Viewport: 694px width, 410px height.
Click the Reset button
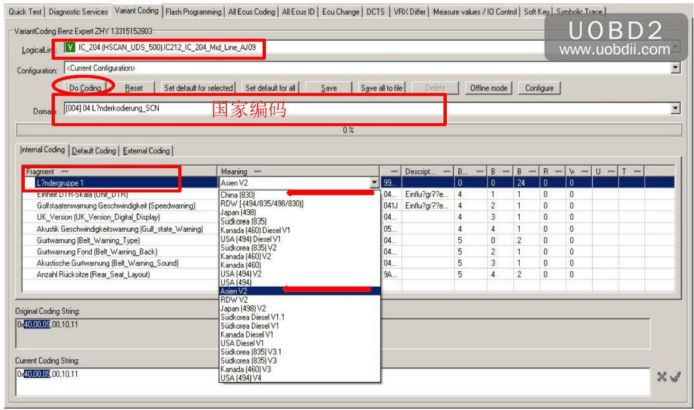(x=134, y=88)
